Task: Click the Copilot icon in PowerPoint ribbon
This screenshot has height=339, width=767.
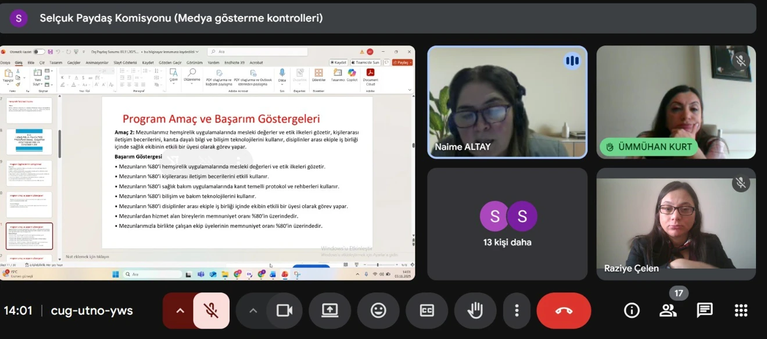Action: point(352,74)
